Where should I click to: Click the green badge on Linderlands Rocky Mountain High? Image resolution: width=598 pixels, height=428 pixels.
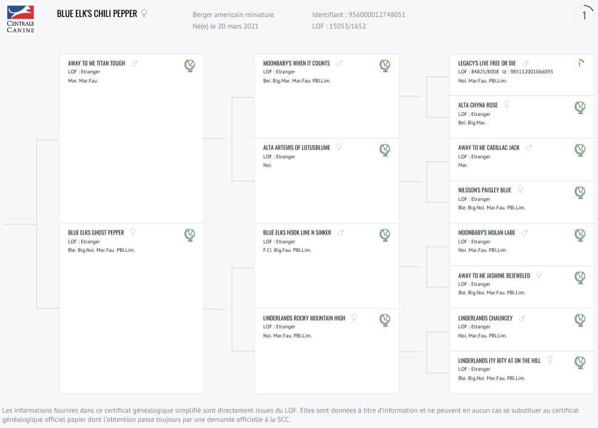pos(385,320)
